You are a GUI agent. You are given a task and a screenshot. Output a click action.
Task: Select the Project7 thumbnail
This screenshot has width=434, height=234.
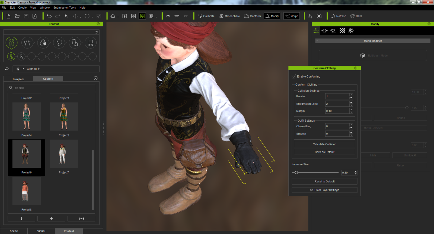(x=64, y=154)
